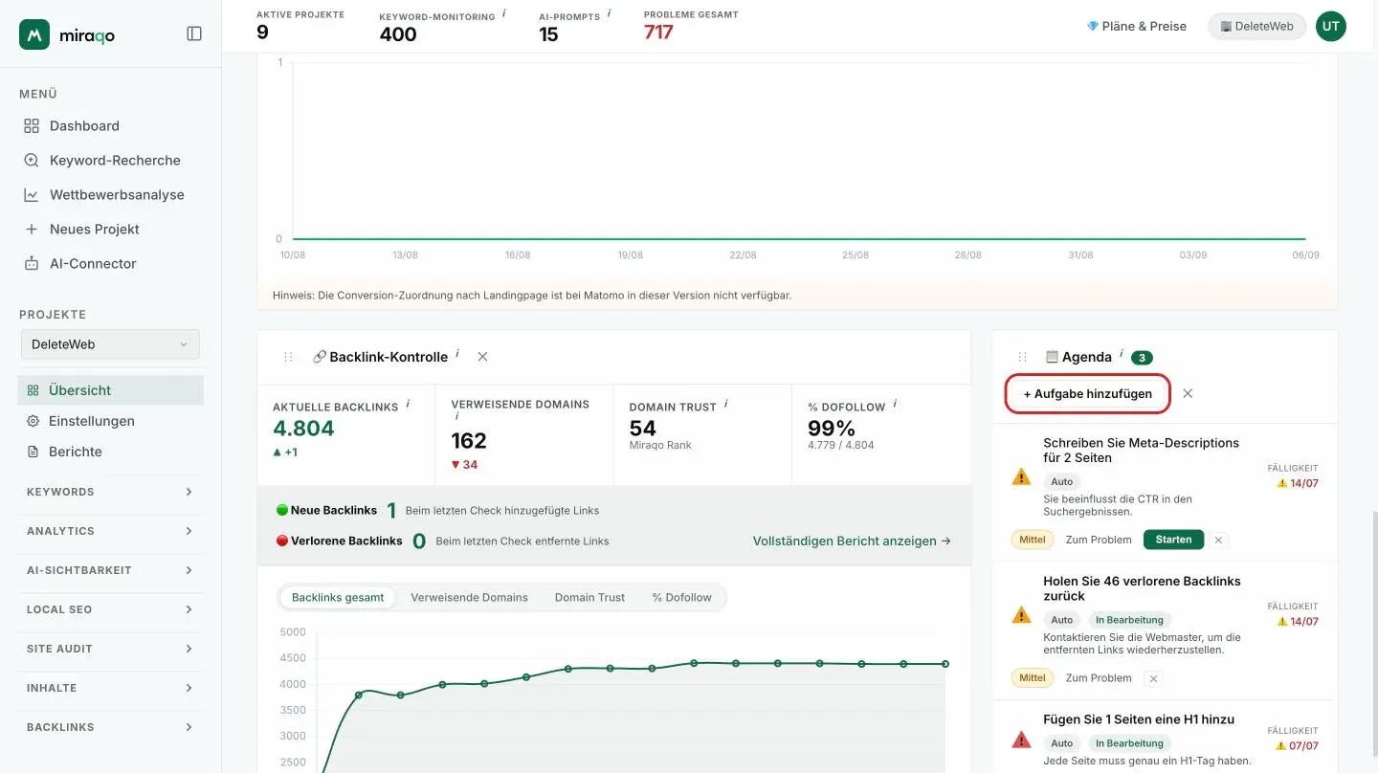The height and width of the screenshot is (773, 1378).
Task: Click the Domain Trust value 54
Action: coord(642,429)
